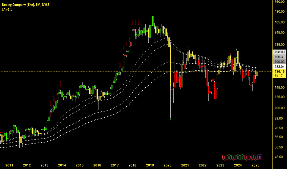The width and height of the screenshot is (287, 169).
Task: Click the 2011 label on the time axis
Action: (x=9, y=165)
